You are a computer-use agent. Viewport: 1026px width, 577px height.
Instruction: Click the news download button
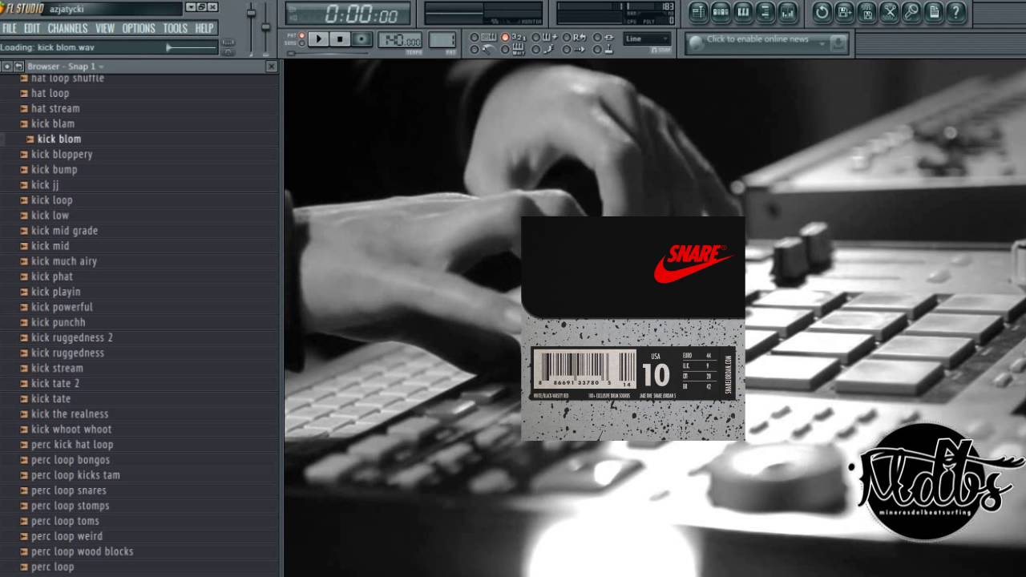pyautogui.click(x=838, y=44)
